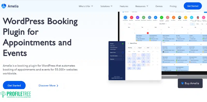Switch calendar to Day view
The width and height of the screenshot is (207, 102).
(202, 24)
